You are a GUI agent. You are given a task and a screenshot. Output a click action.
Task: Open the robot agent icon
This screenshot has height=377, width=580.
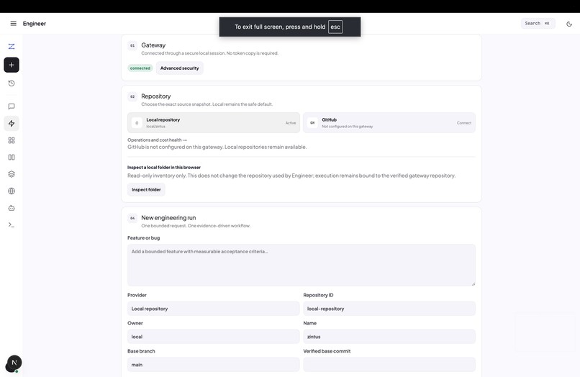pyautogui.click(x=12, y=208)
